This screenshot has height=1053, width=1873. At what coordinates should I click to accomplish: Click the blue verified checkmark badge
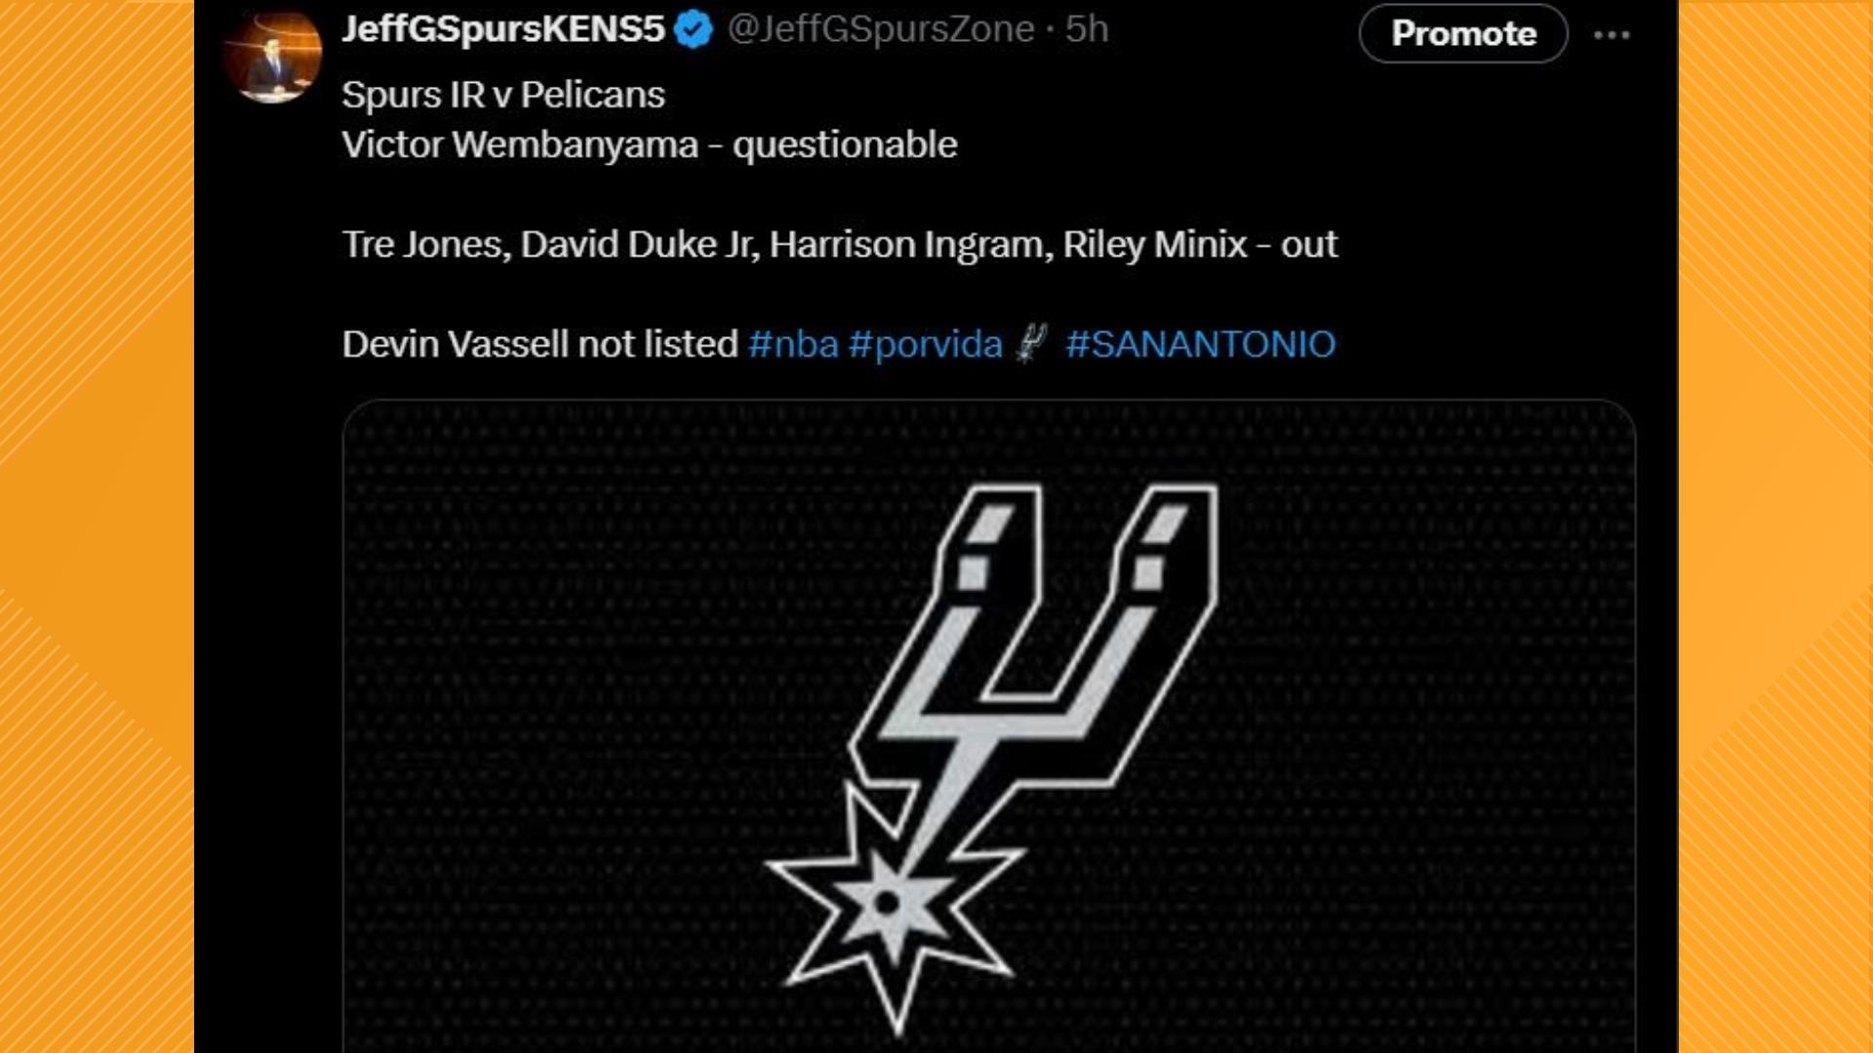[694, 30]
